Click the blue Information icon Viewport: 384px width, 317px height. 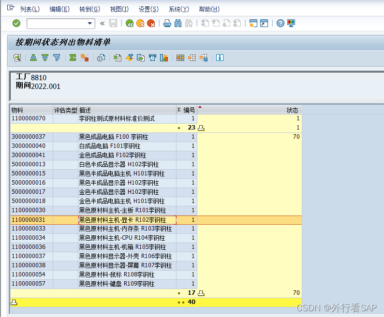click(220, 58)
